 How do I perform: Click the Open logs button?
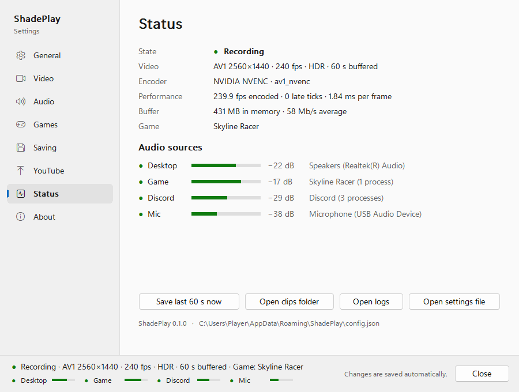coord(371,301)
